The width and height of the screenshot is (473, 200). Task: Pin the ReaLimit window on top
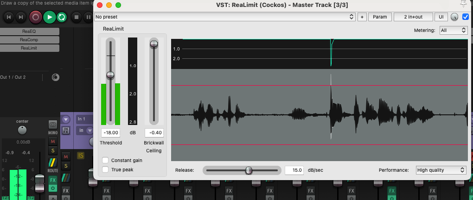click(463, 4)
